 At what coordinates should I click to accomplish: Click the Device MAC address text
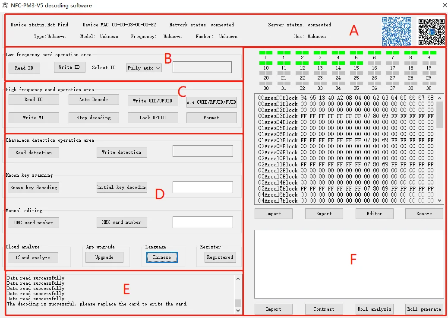click(x=120, y=25)
